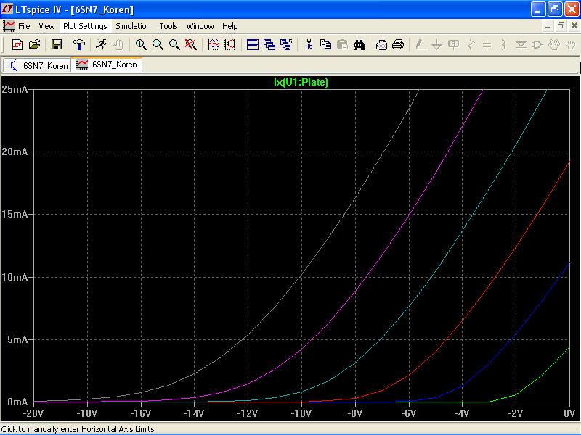This screenshot has height=435, width=581.
Task: Select the 6SN7_Koren waveform plot tab
Action: tap(107, 65)
